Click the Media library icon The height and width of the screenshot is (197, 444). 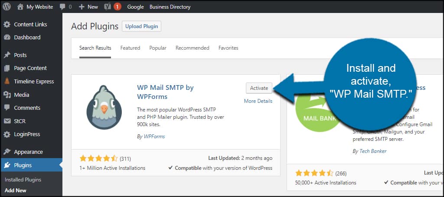[x=7, y=95]
